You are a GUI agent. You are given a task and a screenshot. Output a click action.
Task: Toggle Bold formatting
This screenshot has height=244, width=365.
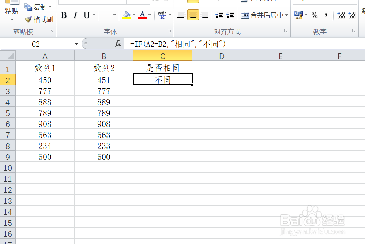pyautogui.click(x=64, y=15)
